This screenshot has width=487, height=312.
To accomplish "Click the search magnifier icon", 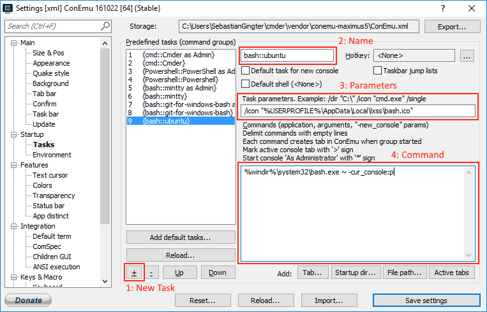I will point(105,26).
